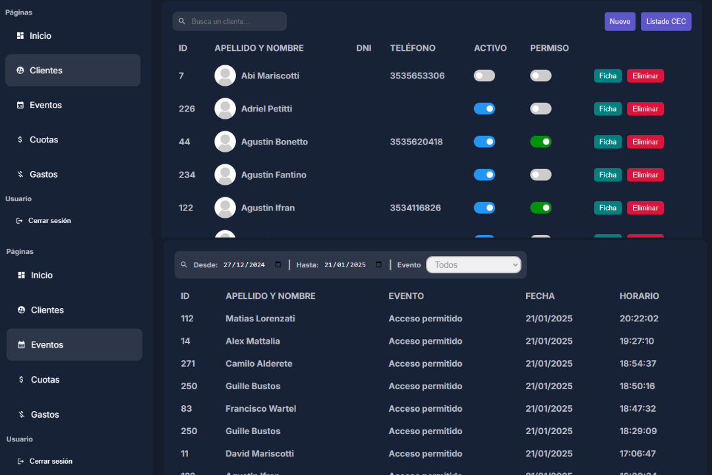Click the Cerrar sesión logout icon in top sidebar
The image size is (712, 475).
point(20,221)
